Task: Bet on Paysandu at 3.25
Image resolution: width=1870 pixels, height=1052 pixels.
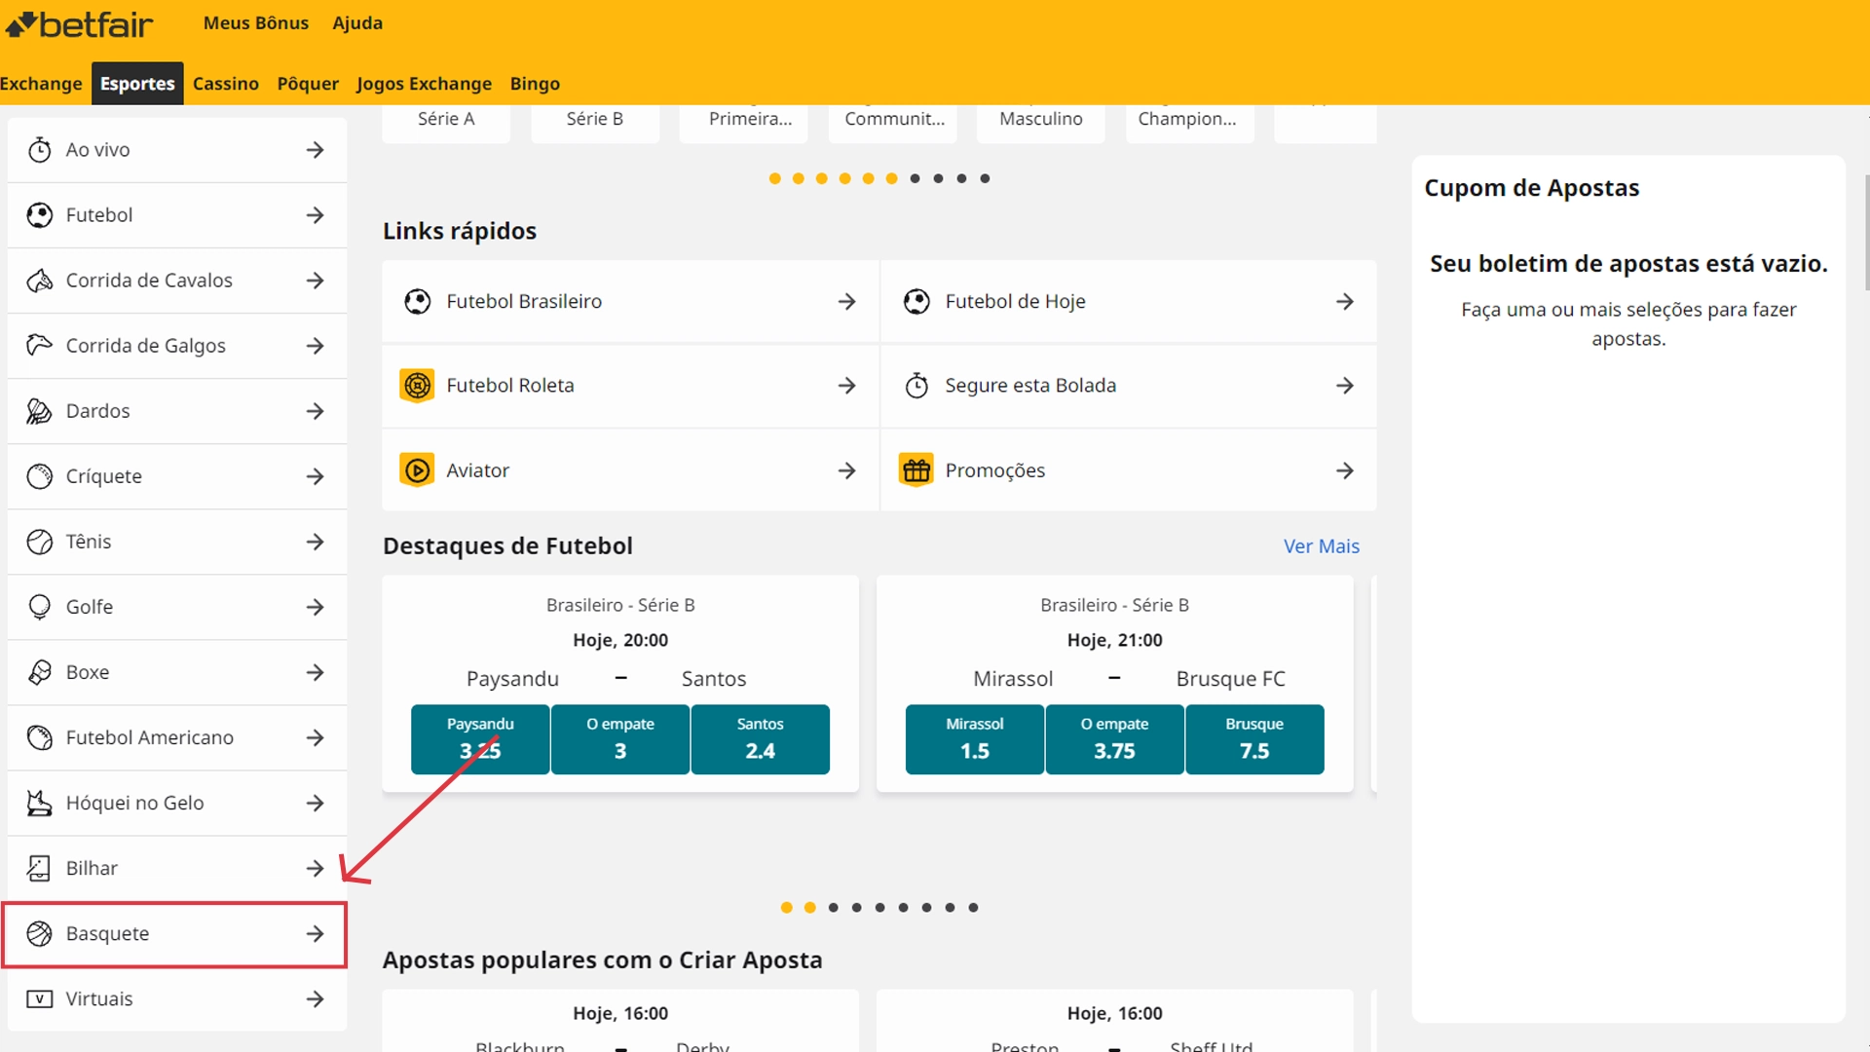Action: 480,739
